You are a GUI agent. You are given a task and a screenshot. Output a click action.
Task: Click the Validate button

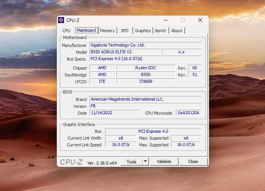click(164, 161)
